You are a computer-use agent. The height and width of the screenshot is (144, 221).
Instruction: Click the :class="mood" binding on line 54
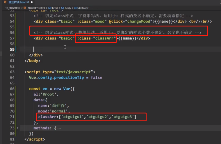click(x=92, y=22)
